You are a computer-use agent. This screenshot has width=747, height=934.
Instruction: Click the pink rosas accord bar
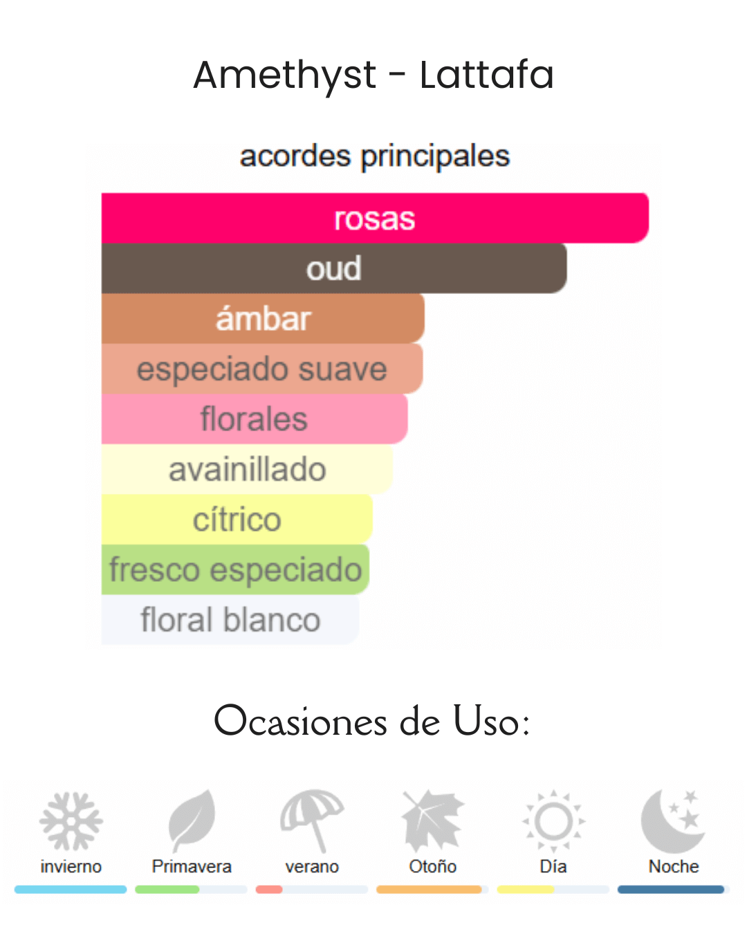(375, 218)
